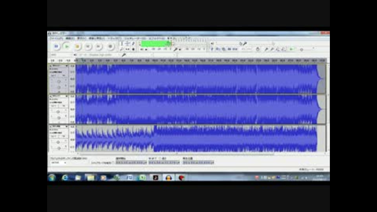Close the third track with its X button
This screenshot has height=212, width=377.
click(51, 126)
